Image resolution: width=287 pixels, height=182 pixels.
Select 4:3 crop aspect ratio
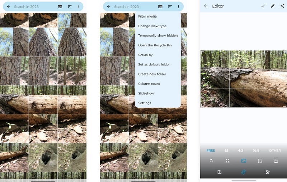click(x=240, y=151)
